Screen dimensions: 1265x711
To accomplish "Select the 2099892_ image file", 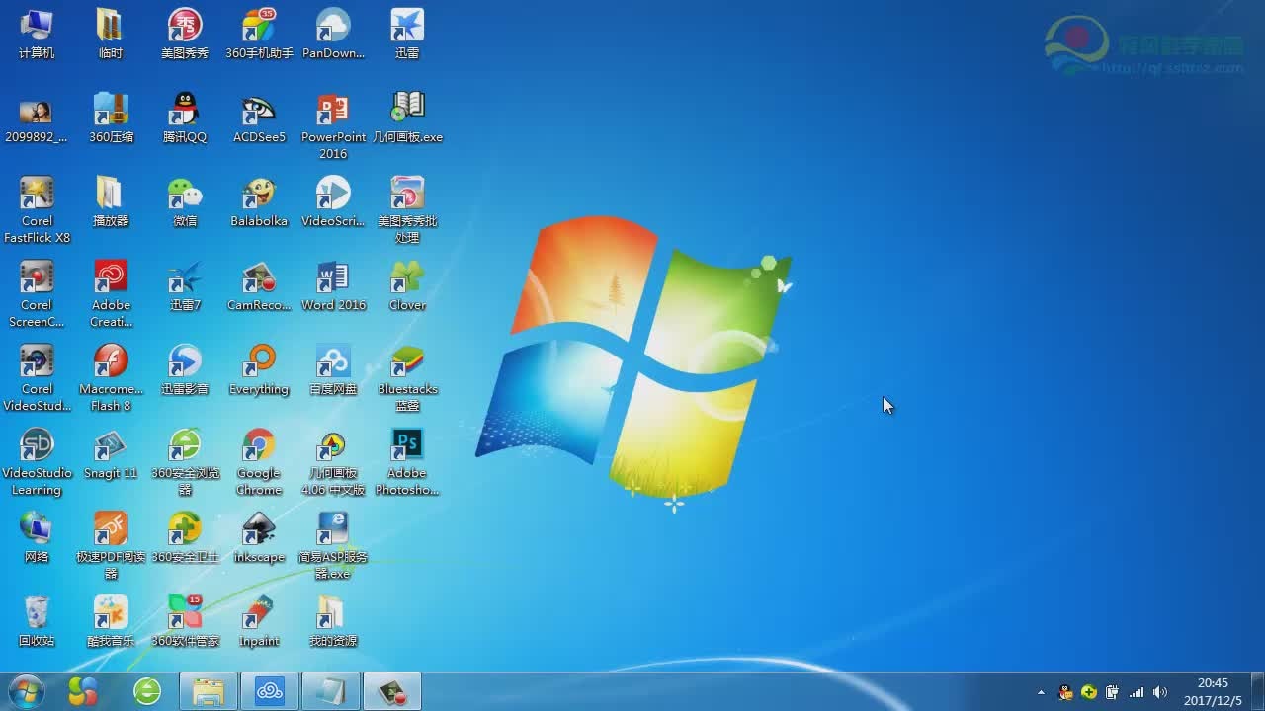I will pyautogui.click(x=37, y=118).
